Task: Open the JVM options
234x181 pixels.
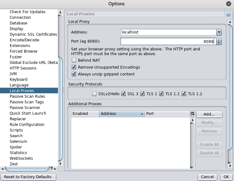Action: [13, 74]
